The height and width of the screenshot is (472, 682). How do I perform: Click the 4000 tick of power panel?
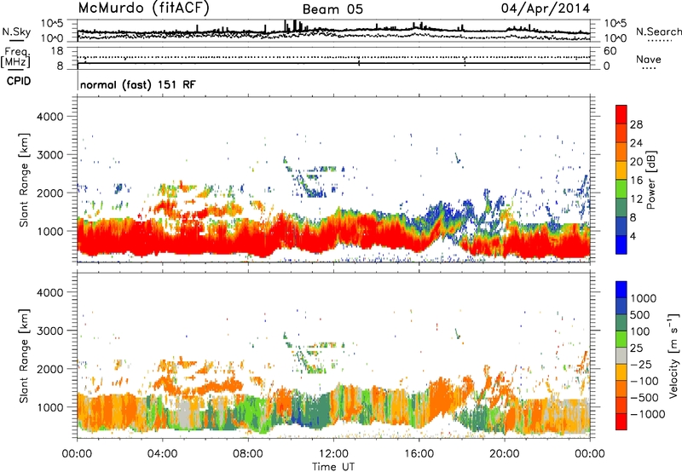(x=50, y=117)
